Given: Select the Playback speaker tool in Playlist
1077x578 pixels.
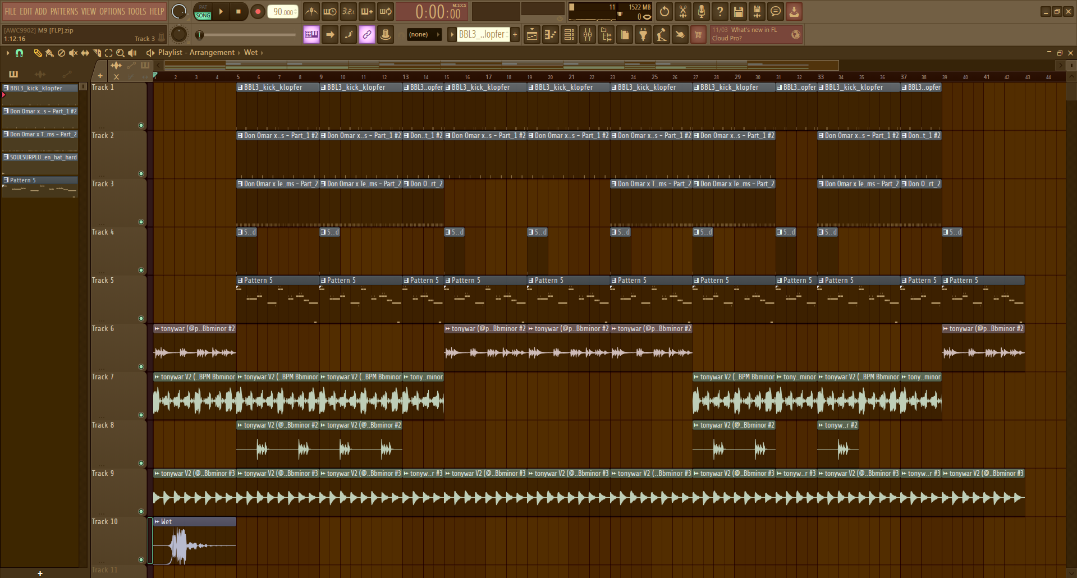Looking at the screenshot, I should click(132, 53).
